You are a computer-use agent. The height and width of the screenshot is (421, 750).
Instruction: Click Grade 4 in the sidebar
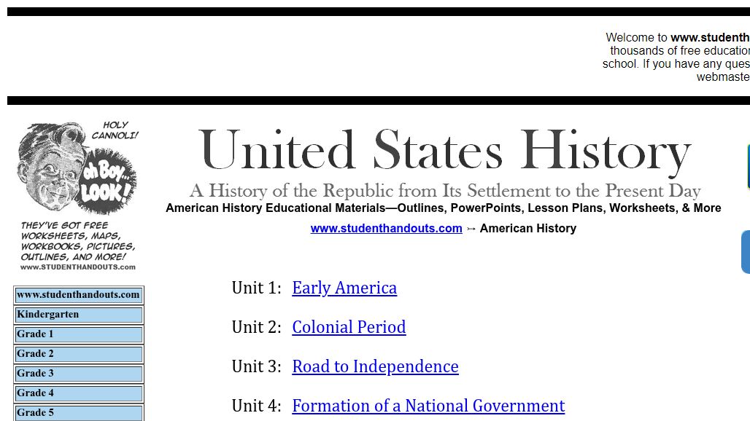point(78,393)
